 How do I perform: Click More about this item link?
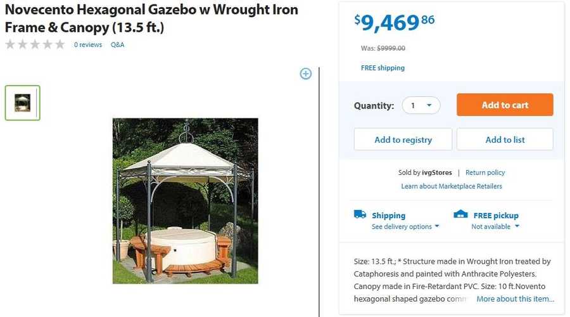(x=516, y=299)
